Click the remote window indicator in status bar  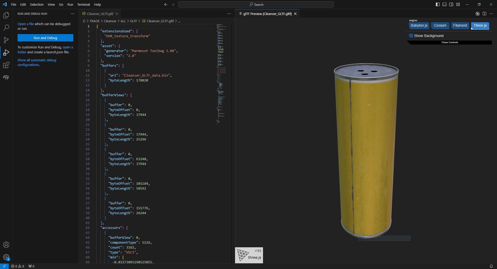(x=4, y=266)
